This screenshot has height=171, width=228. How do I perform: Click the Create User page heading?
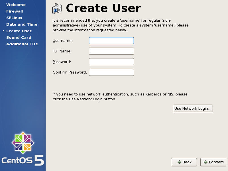pos(103,8)
